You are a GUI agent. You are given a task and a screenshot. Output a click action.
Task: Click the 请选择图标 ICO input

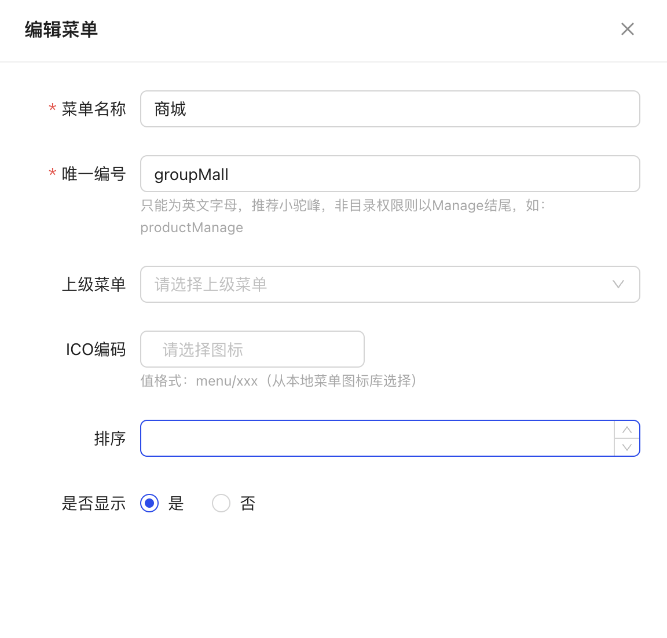(x=252, y=349)
